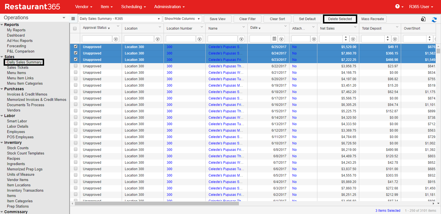Viewport: 441px width, 214px height.
Task: Open the Item top menu
Action: coord(107,7)
